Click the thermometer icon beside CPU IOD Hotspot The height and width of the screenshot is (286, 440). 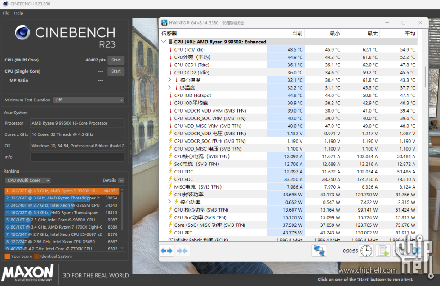point(170,95)
